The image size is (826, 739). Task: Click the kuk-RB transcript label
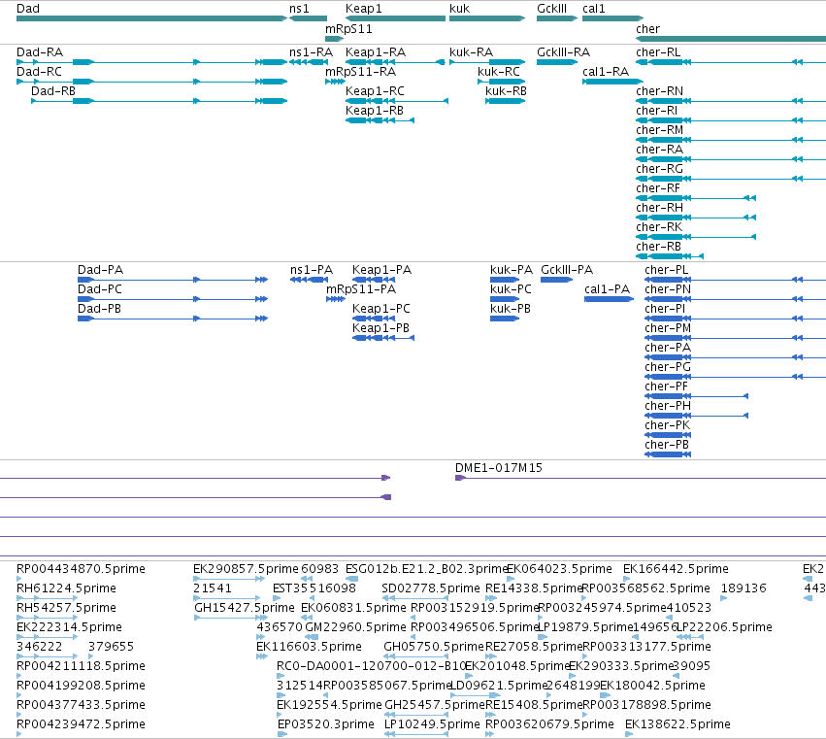[506, 91]
